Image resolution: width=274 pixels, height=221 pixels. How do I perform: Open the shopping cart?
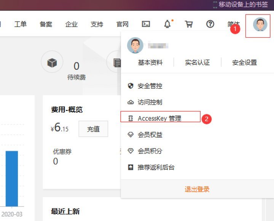[189, 24]
